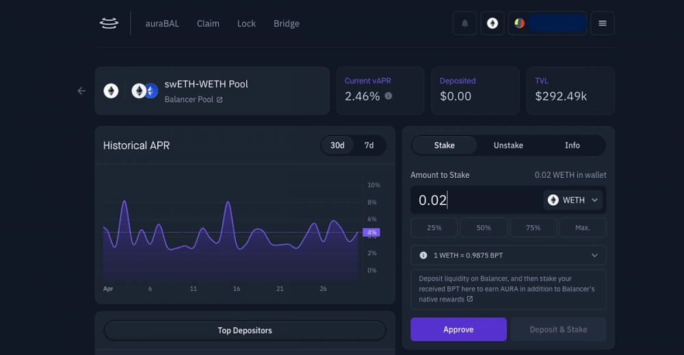Select the 30d chart range

(337, 145)
